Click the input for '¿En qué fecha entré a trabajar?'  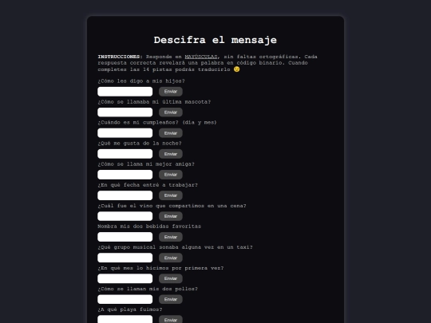point(125,195)
